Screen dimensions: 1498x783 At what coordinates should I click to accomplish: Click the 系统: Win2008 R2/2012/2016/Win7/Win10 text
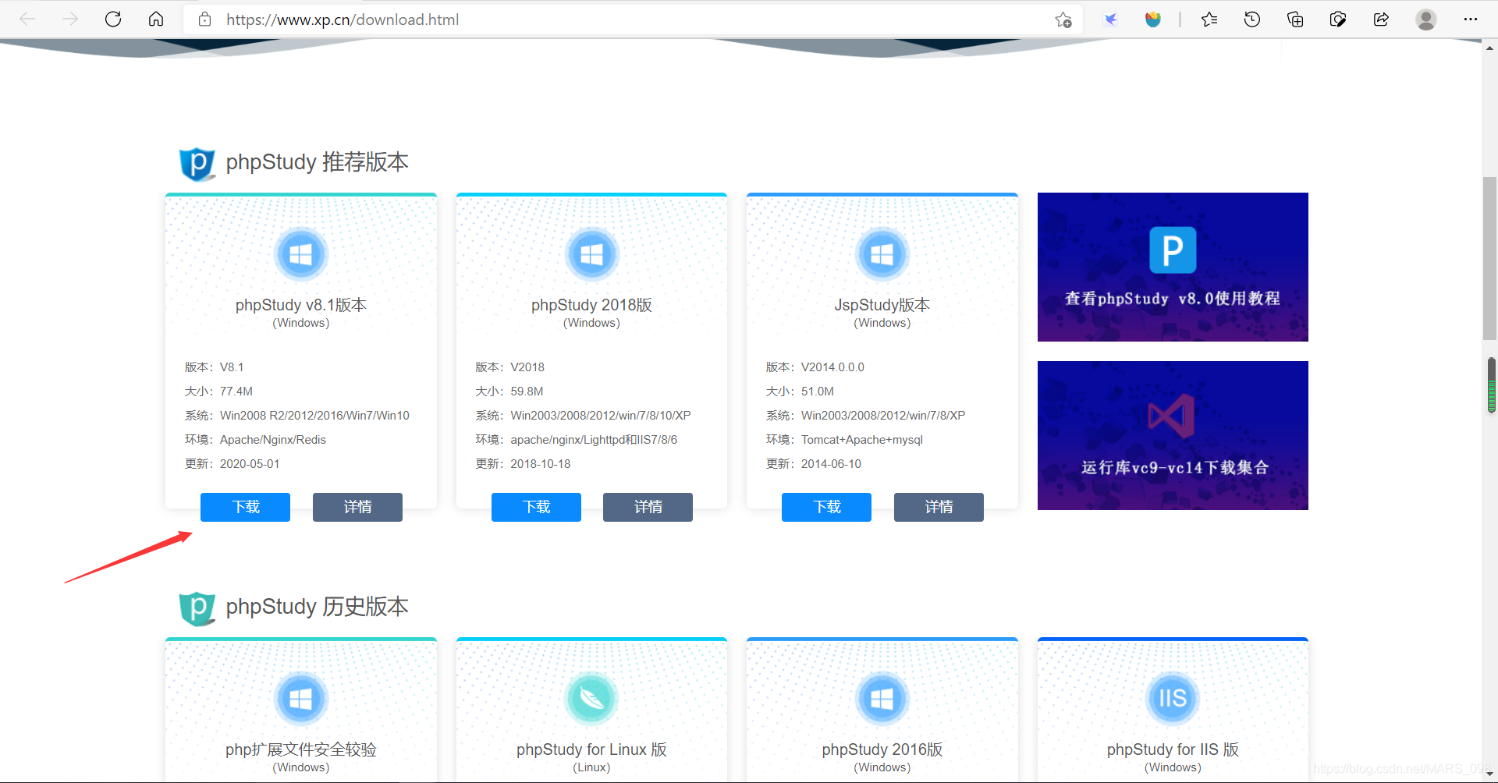(x=297, y=416)
